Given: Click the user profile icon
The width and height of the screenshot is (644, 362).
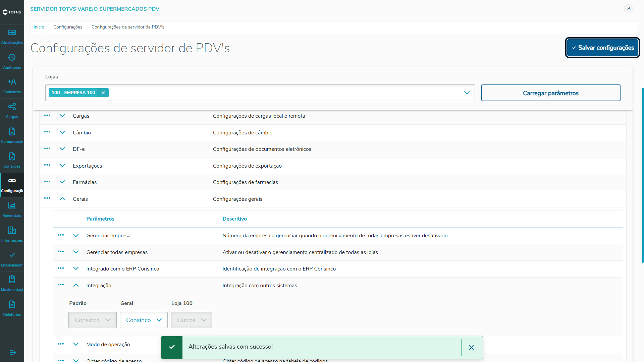Looking at the screenshot, I should [x=628, y=9].
